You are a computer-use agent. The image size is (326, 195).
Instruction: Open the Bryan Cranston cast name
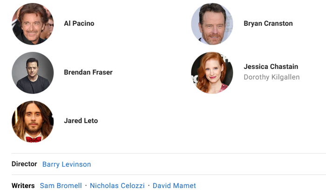268,23
